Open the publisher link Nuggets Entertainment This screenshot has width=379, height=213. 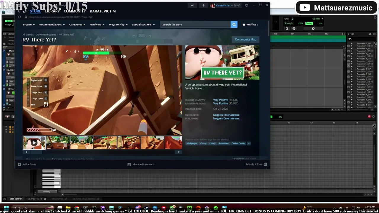point(226,118)
